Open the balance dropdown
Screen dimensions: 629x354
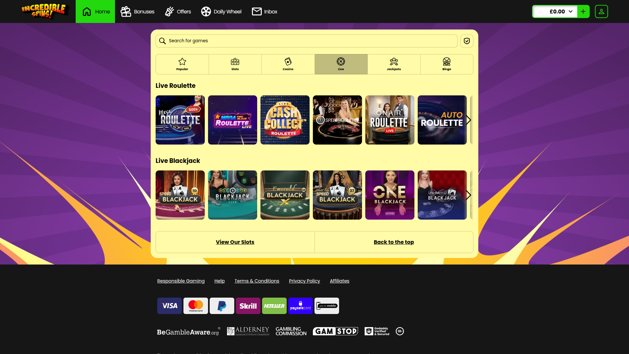coord(570,11)
